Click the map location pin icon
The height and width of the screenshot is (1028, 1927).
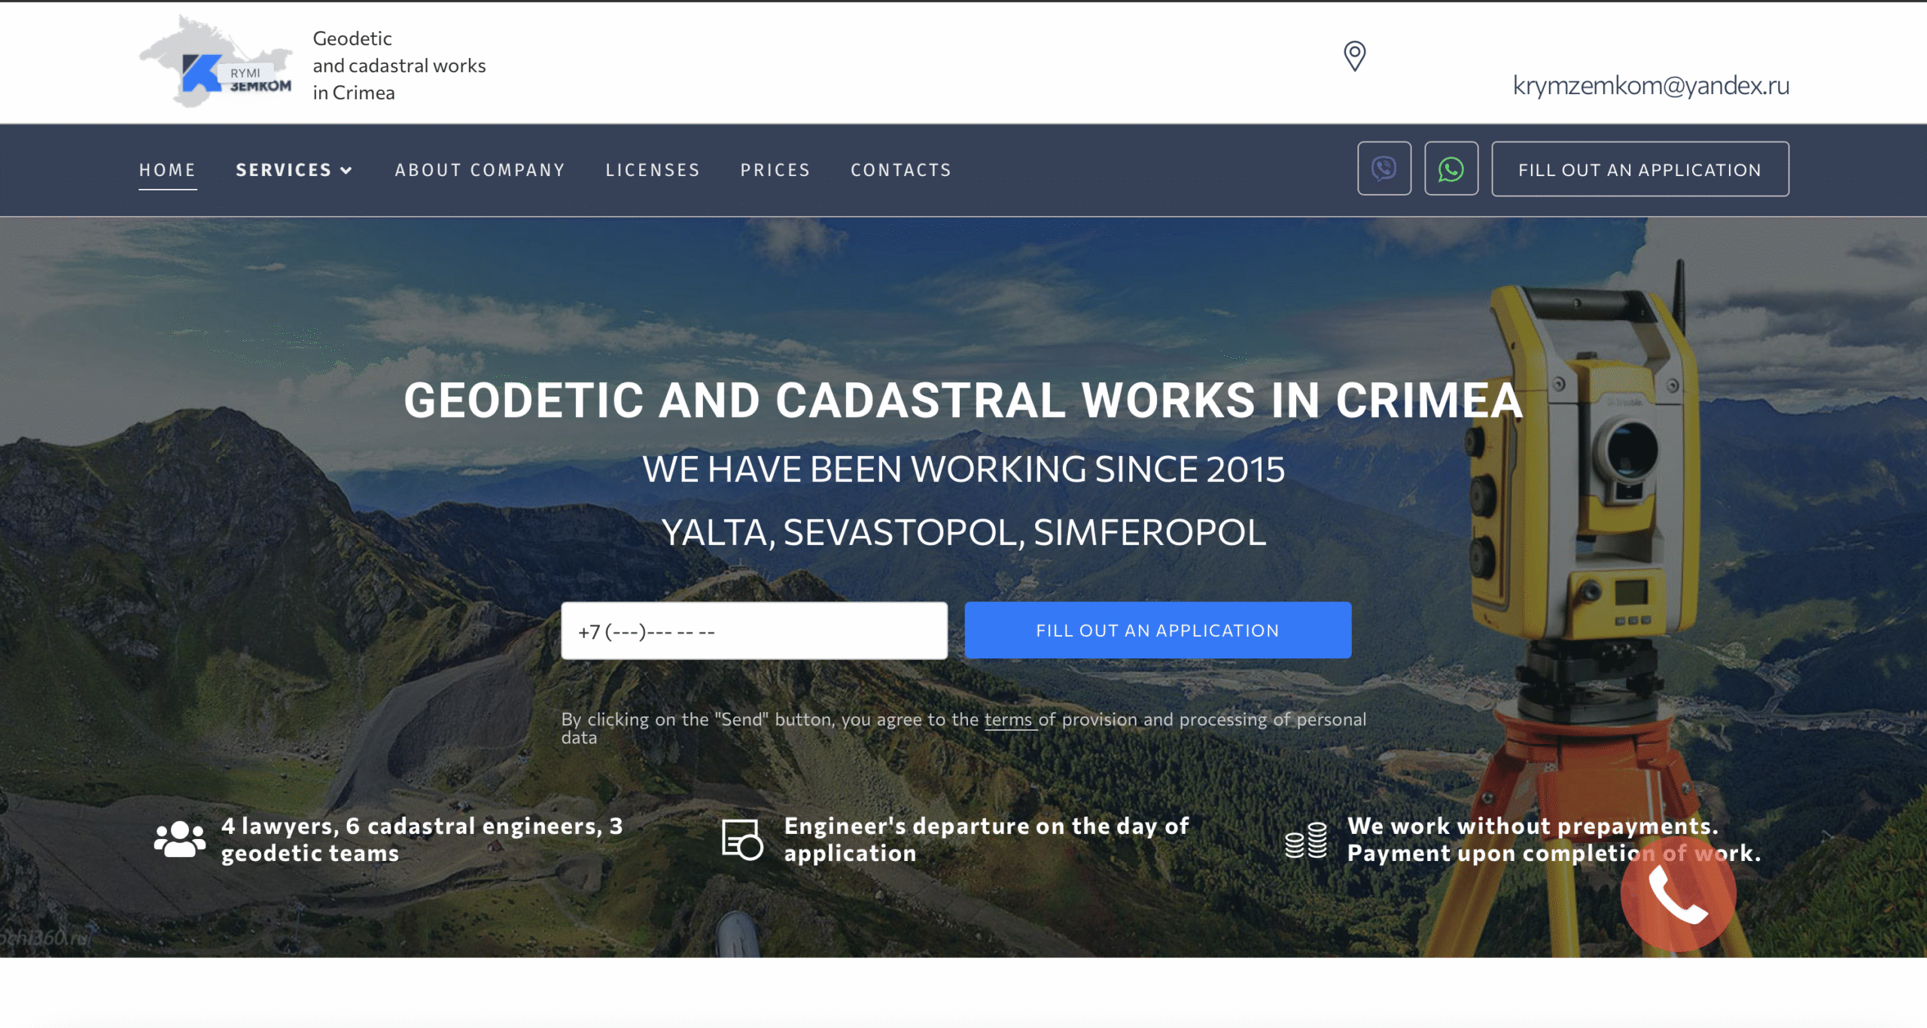pyautogui.click(x=1354, y=56)
